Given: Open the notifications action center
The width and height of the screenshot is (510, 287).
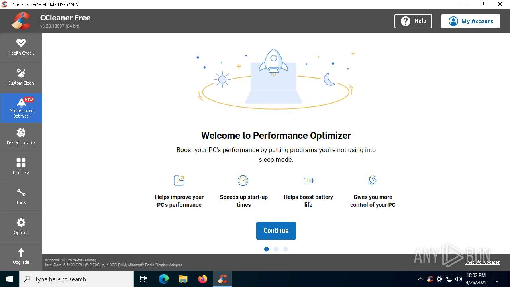Looking at the screenshot, I should point(497,279).
